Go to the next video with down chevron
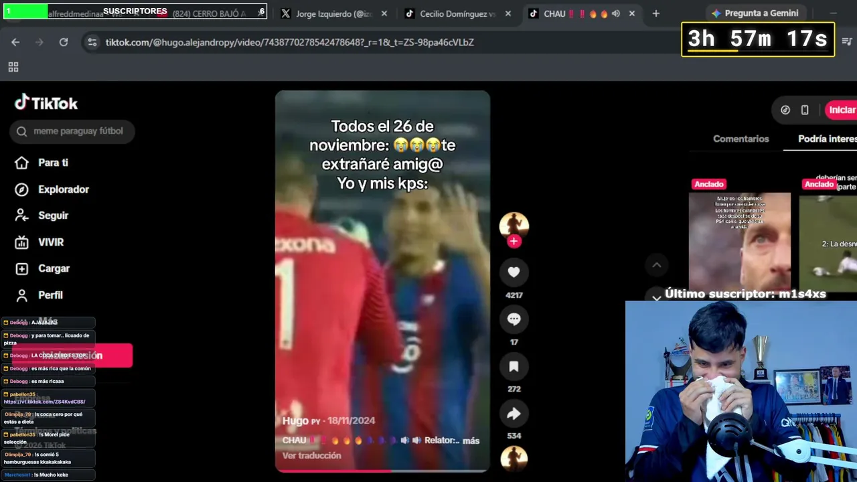 (x=657, y=297)
